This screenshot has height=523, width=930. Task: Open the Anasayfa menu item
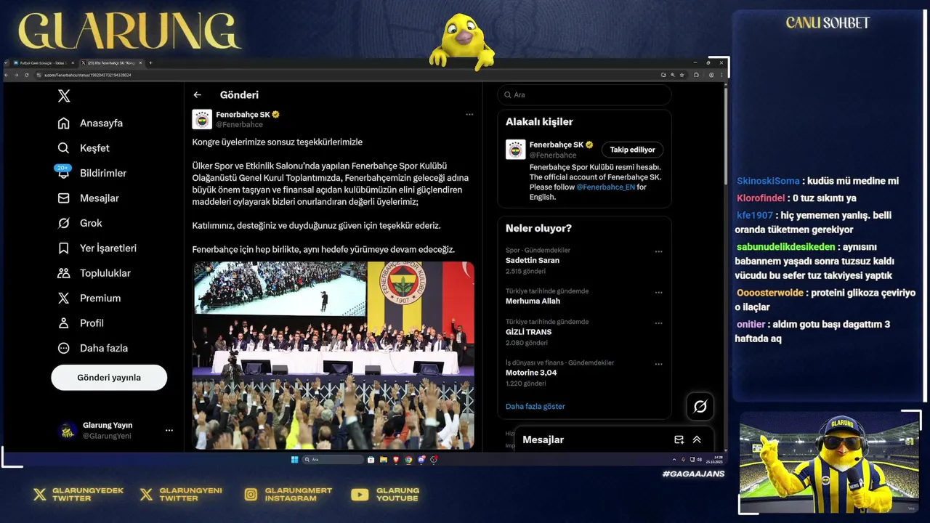pyautogui.click(x=91, y=123)
